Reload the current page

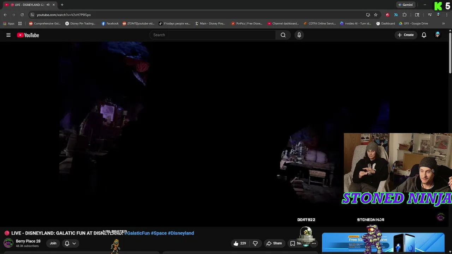click(x=22, y=15)
